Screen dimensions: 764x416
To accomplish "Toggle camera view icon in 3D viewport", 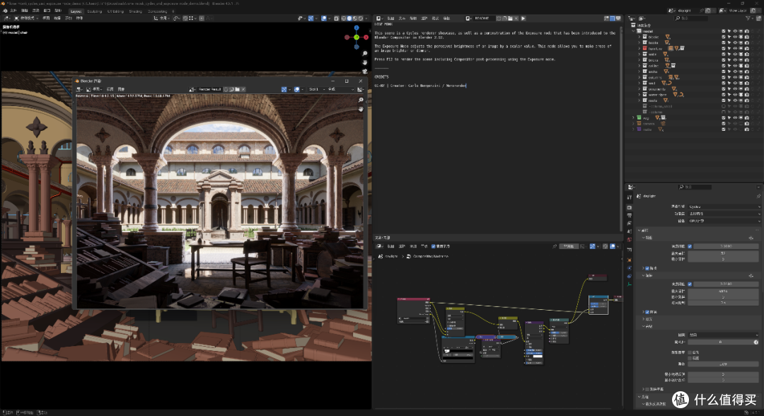I will [x=365, y=71].
